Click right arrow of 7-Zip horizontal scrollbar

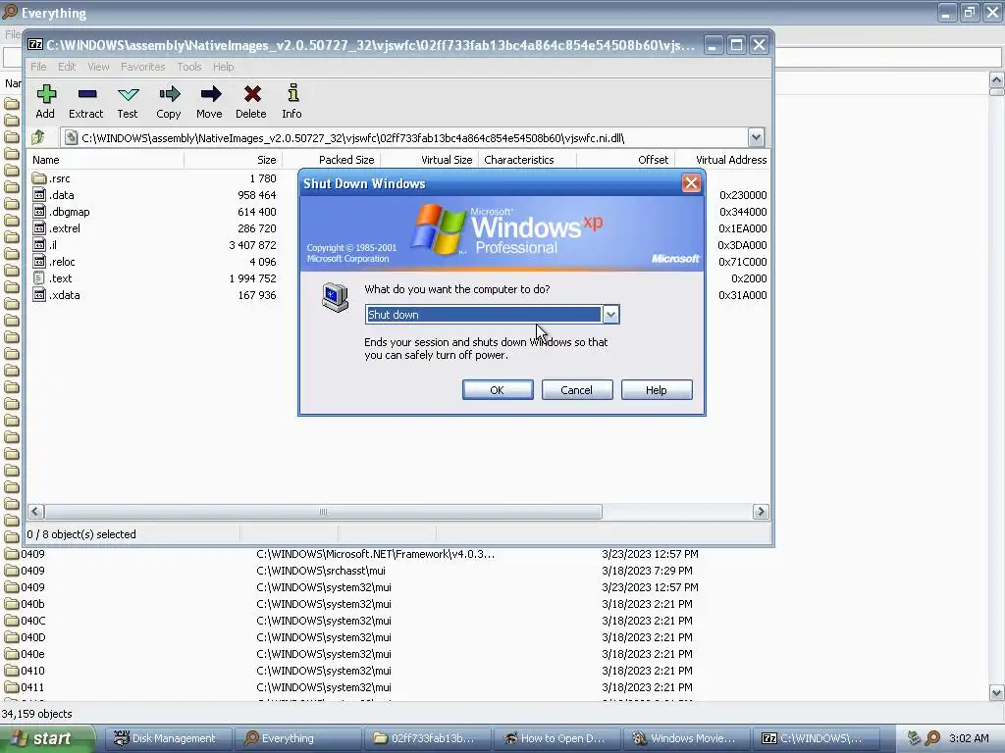[x=761, y=512]
